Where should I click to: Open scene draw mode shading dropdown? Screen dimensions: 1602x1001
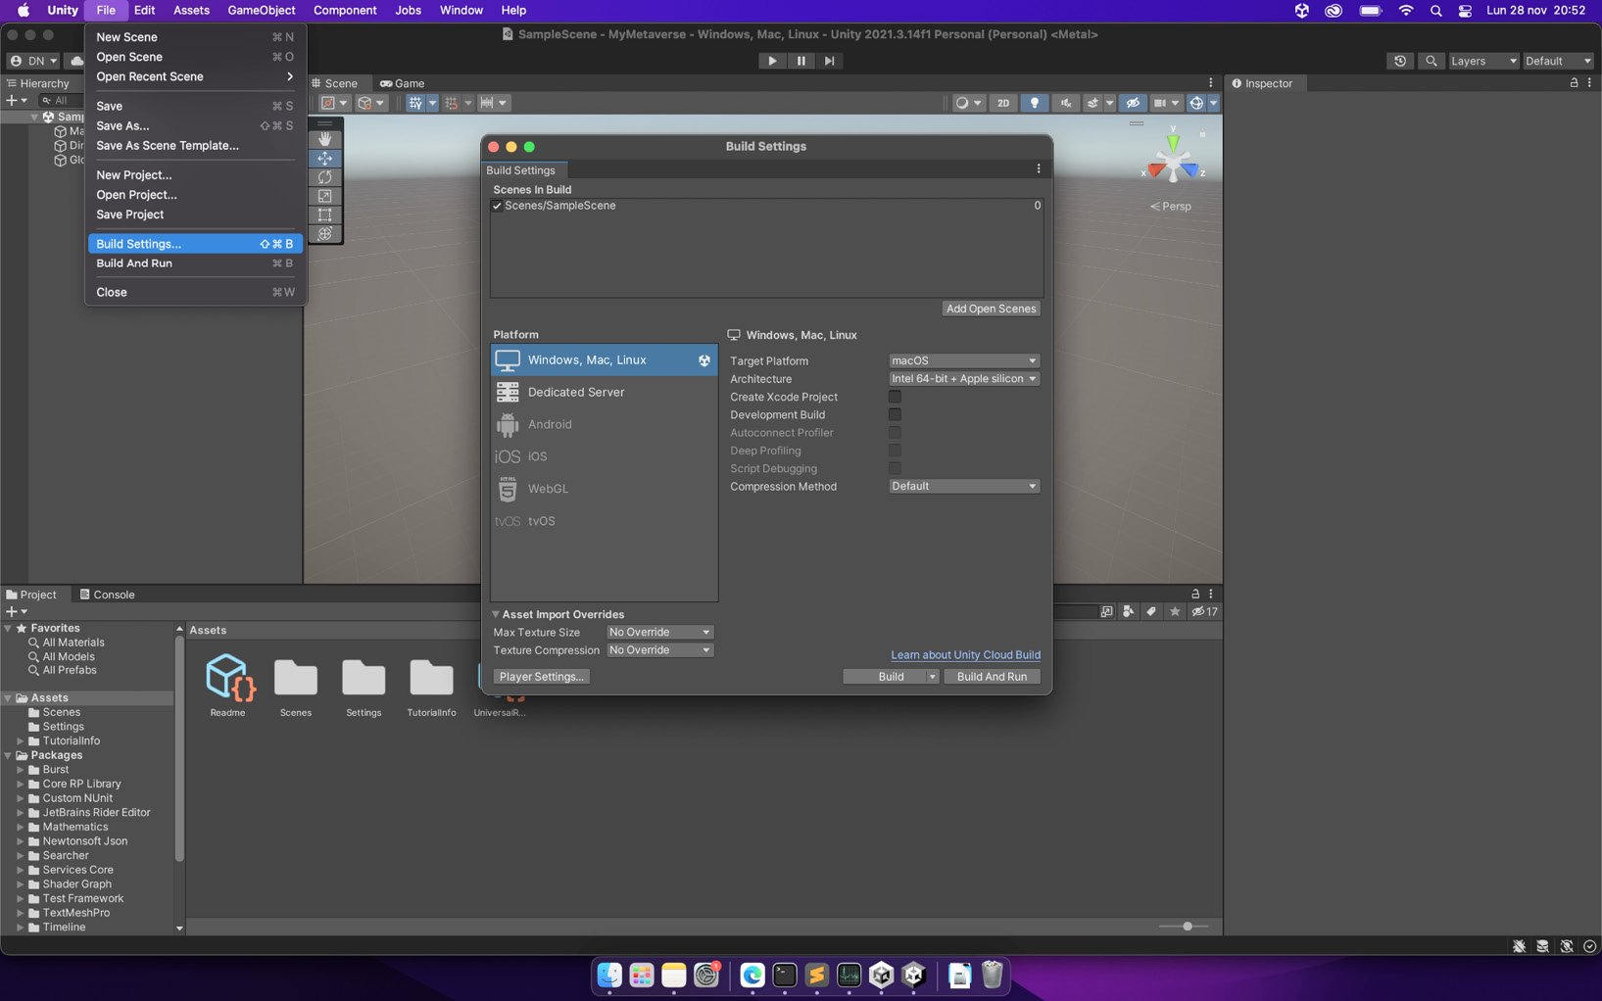(968, 103)
